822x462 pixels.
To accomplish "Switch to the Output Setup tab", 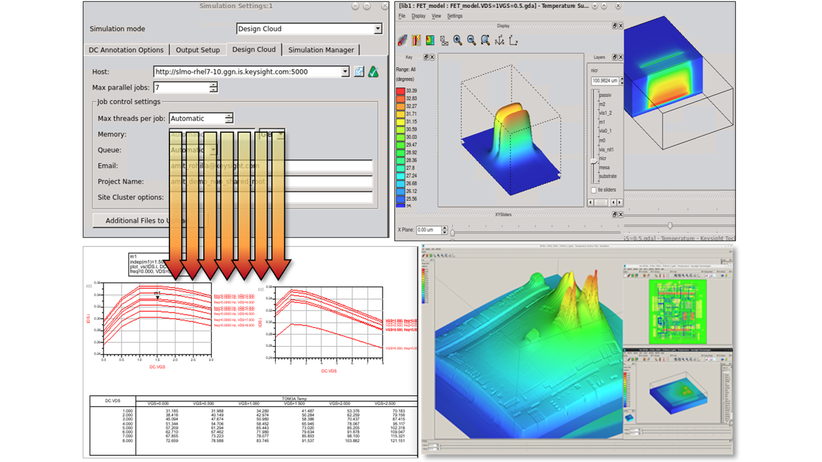I will (198, 50).
